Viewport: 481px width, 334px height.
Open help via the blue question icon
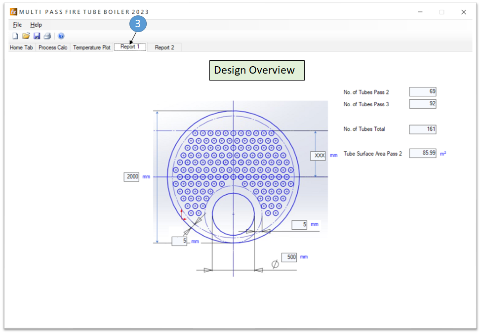[x=61, y=36]
